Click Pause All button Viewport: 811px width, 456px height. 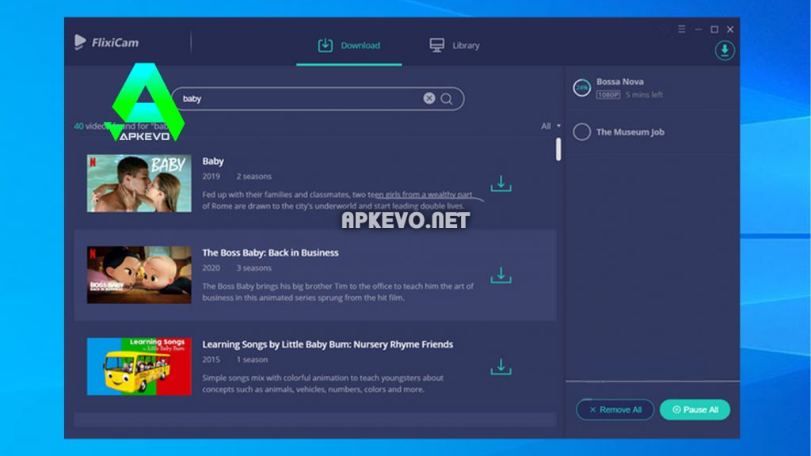point(695,409)
